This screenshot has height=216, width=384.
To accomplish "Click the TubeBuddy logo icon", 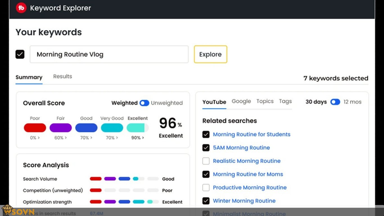I will point(21,8).
